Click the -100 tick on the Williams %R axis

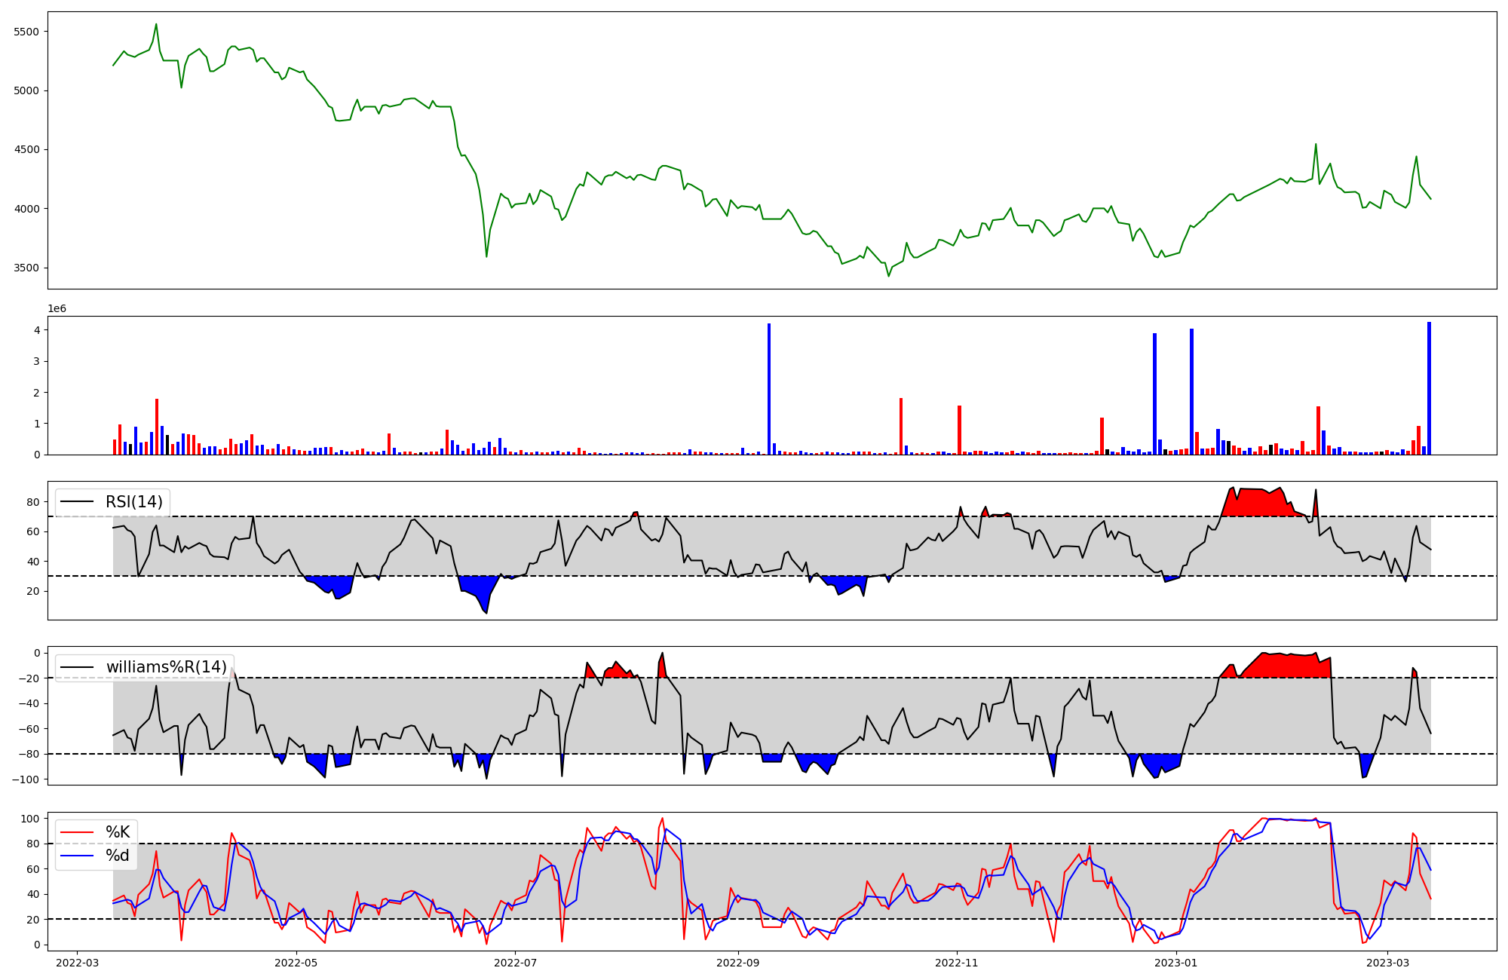(26, 779)
